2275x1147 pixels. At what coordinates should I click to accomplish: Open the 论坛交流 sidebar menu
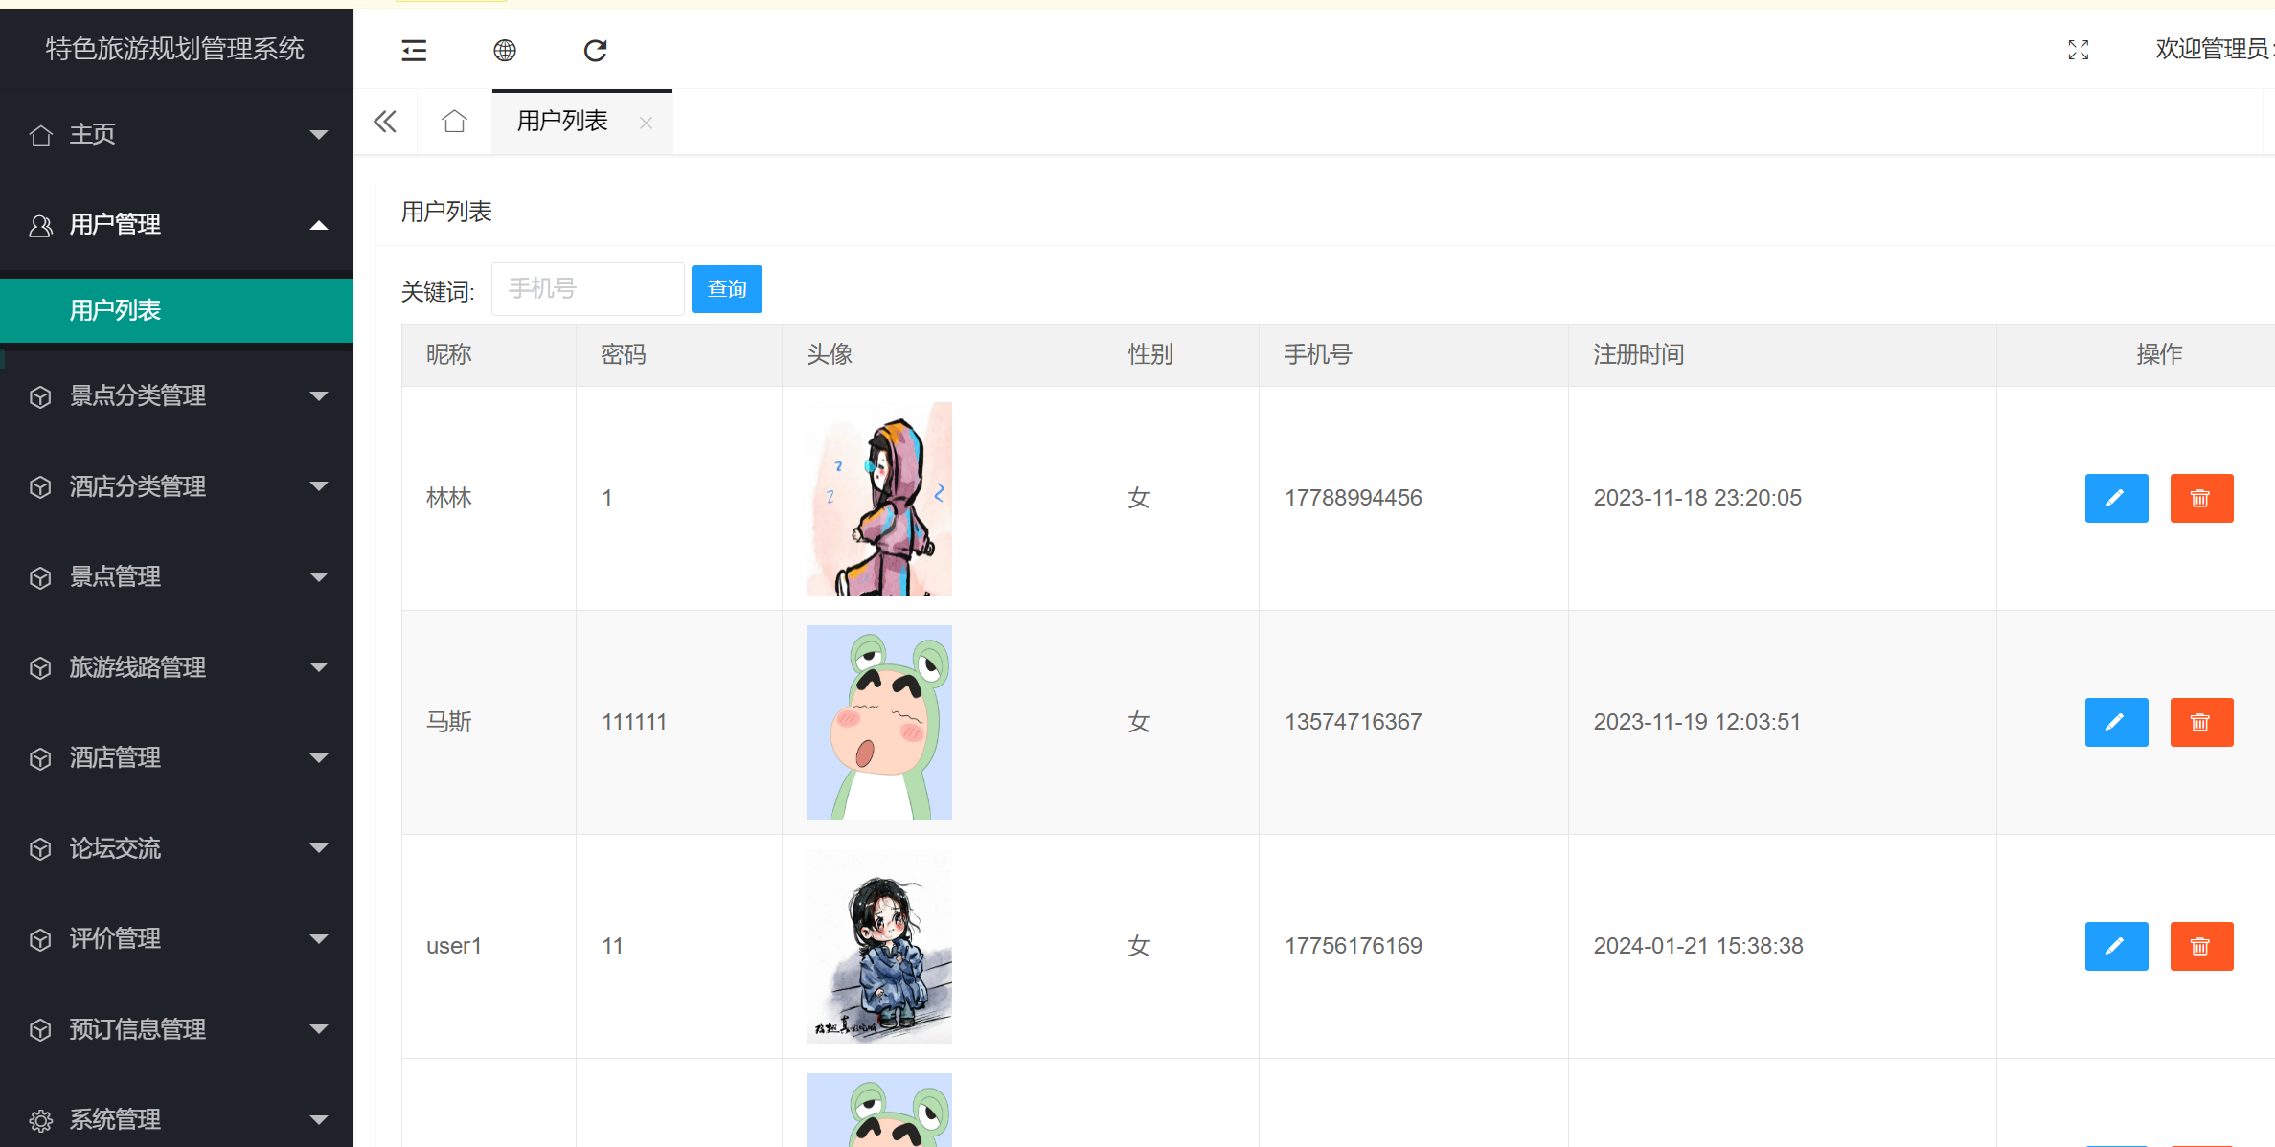point(114,848)
